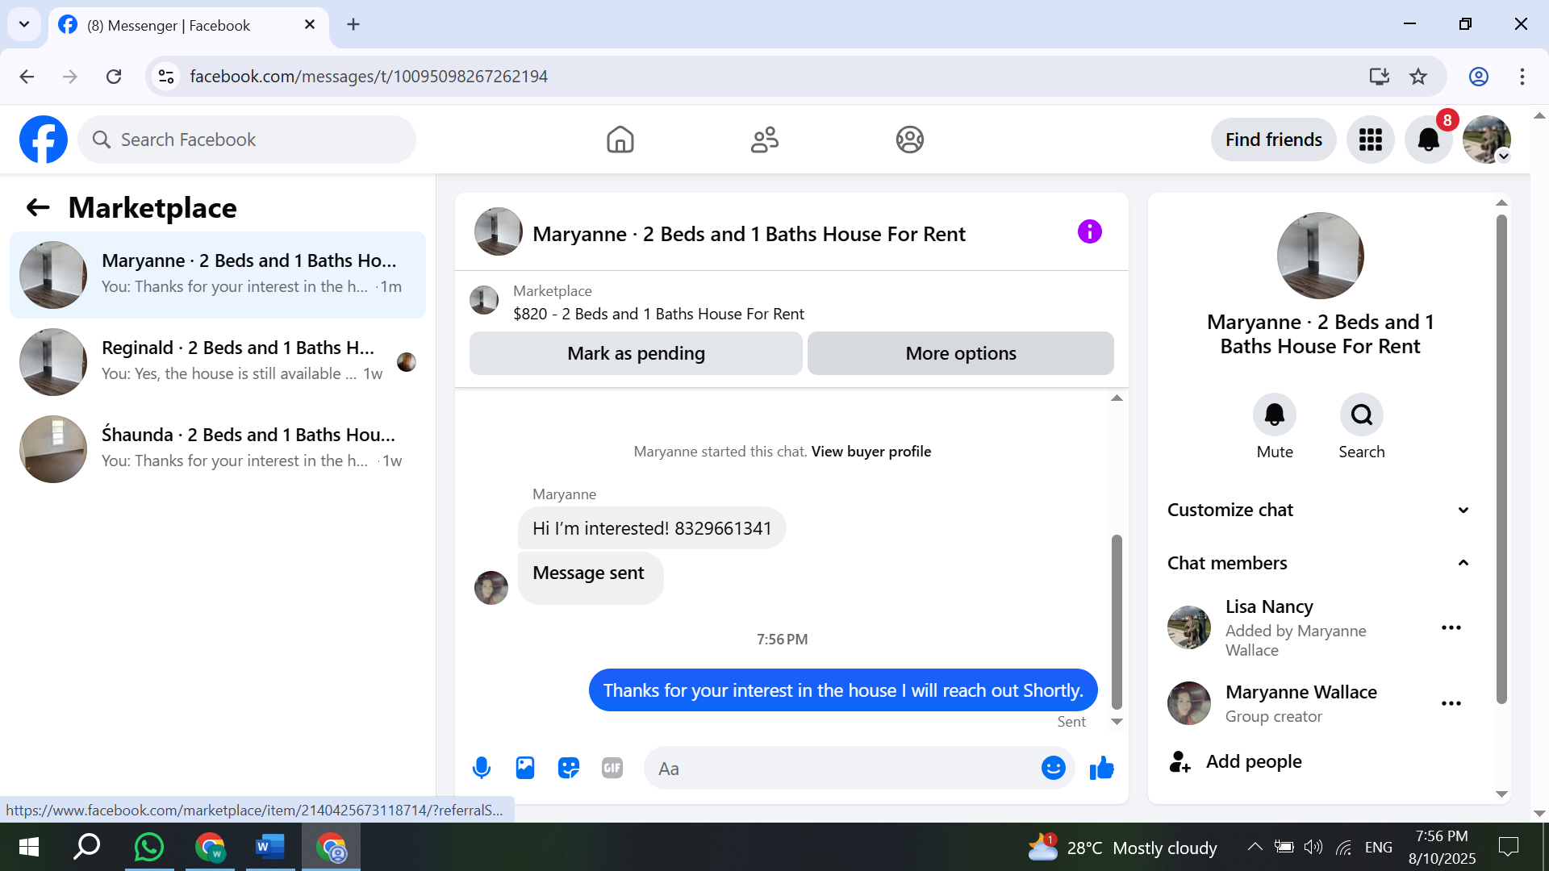Mute this conversation
1549x871 pixels.
click(1274, 415)
